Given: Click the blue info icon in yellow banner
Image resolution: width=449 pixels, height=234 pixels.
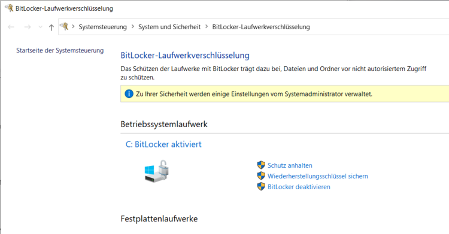Looking at the screenshot, I should coord(129,94).
